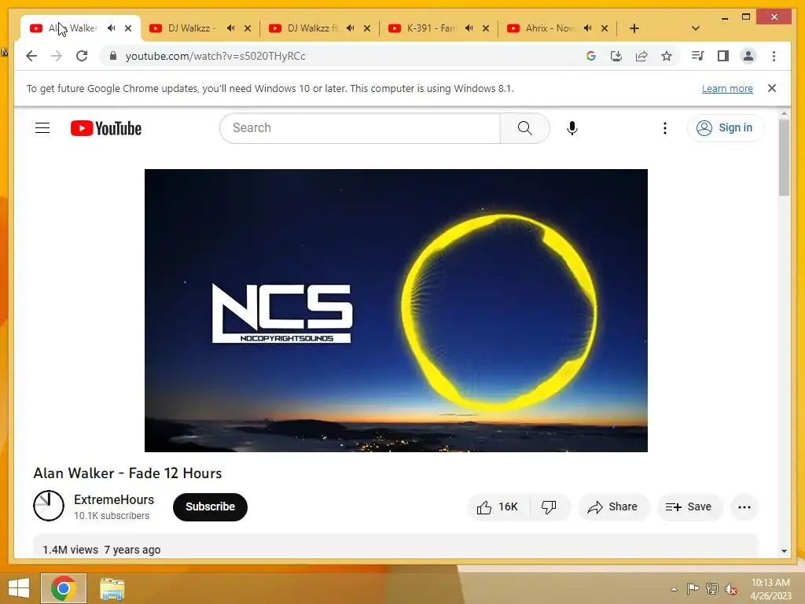Dislike the video with thumbs down
The width and height of the screenshot is (805, 604).
tap(550, 507)
